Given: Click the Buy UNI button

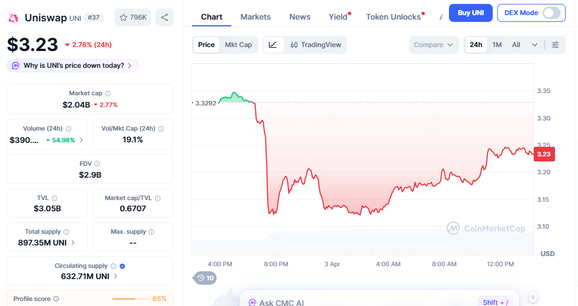Looking at the screenshot, I should coord(471,13).
